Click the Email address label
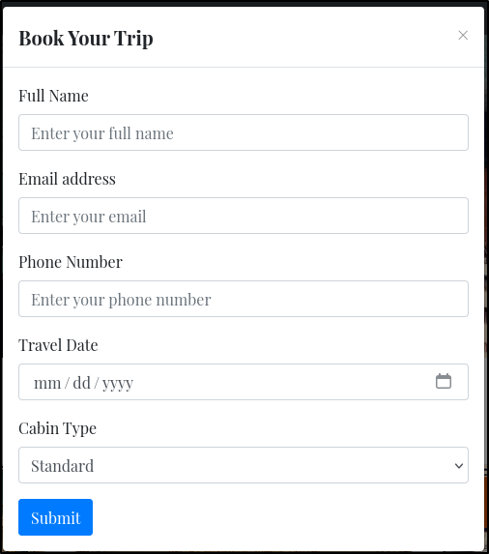This screenshot has width=489, height=554. (67, 179)
